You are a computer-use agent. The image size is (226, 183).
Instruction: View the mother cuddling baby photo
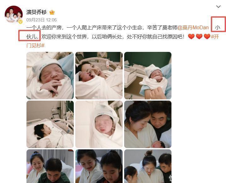pyautogui.click(x=99, y=75)
